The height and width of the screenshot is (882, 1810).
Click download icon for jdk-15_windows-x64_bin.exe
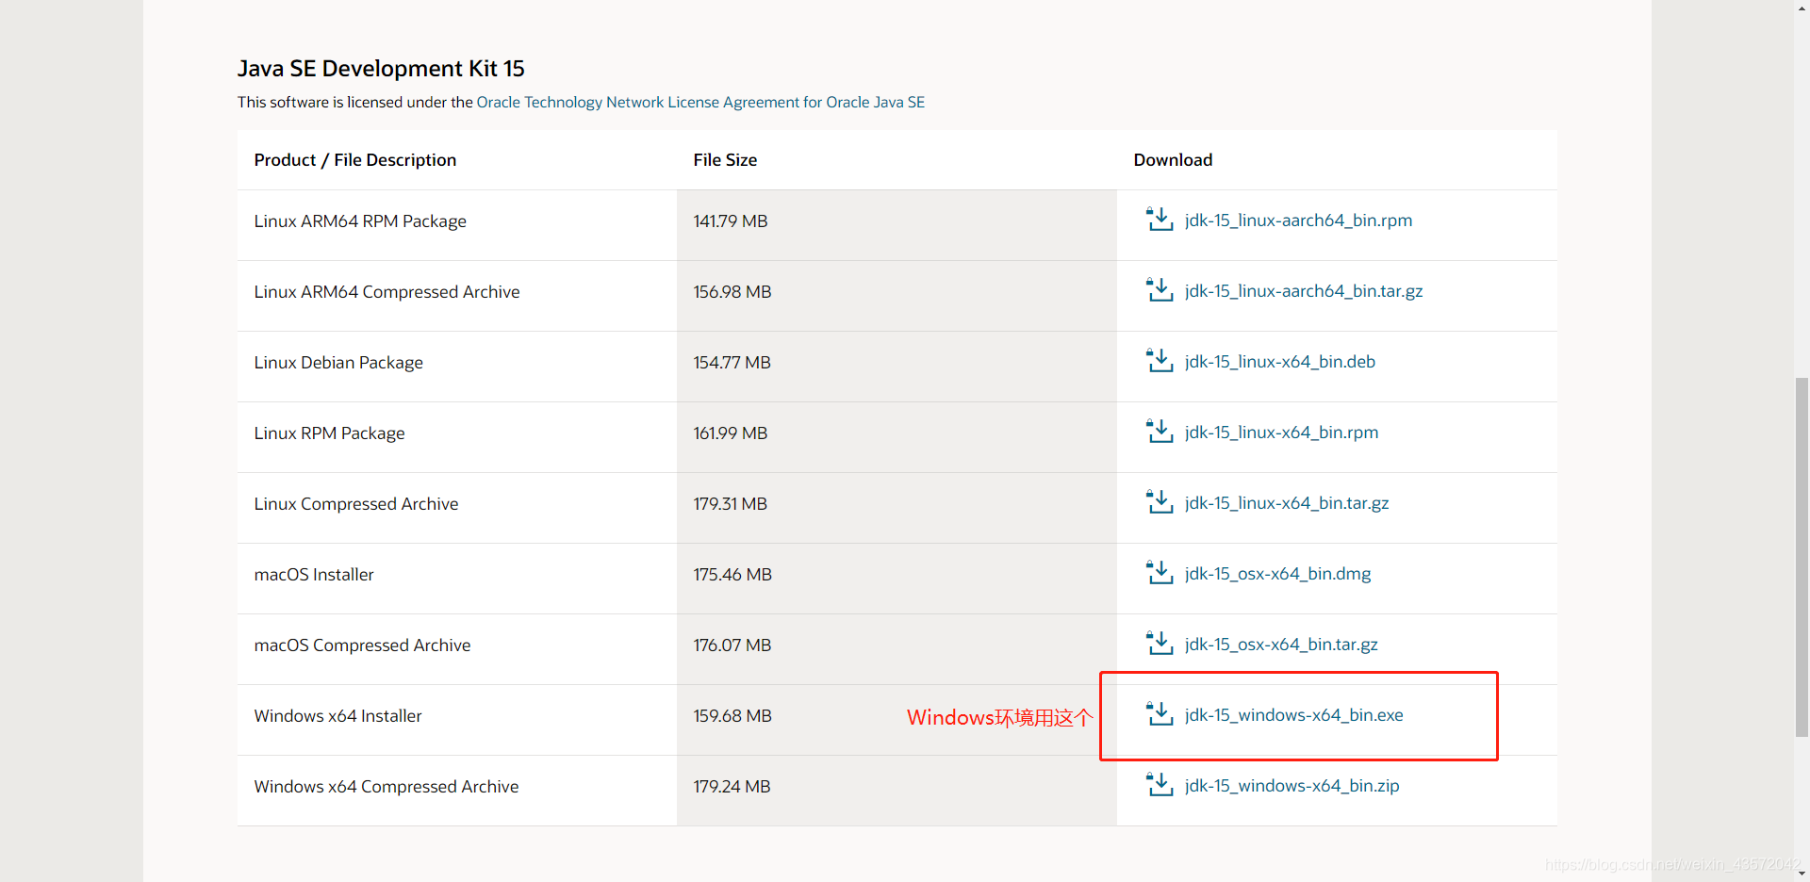(1159, 714)
